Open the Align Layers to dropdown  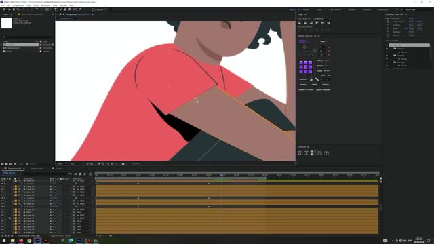pyautogui.click(x=321, y=19)
